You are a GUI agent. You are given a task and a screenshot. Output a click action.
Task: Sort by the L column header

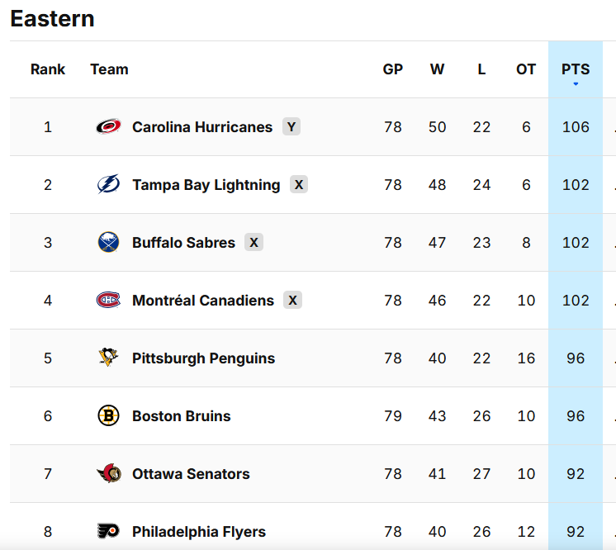tap(481, 69)
